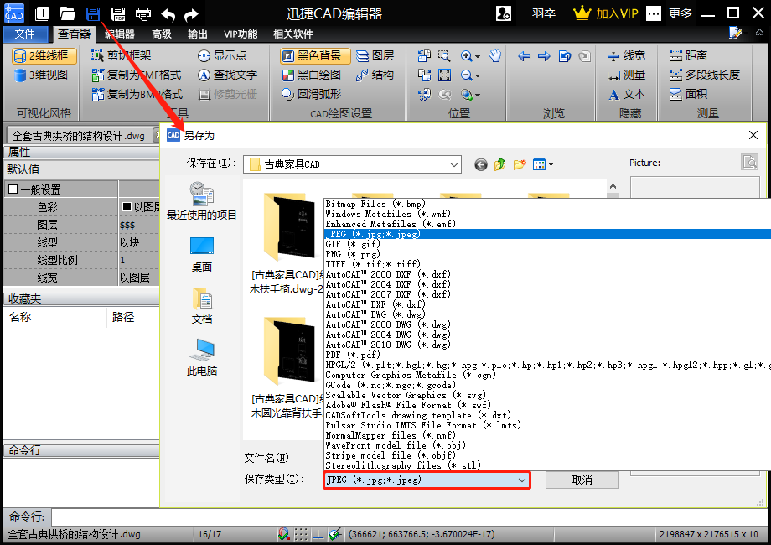Click 复制为EMF格式
This screenshot has width=771, height=545.
click(x=137, y=75)
